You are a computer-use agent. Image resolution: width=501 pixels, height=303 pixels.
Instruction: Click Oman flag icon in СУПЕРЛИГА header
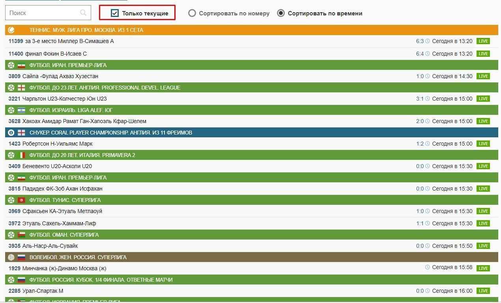[x=21, y=235]
